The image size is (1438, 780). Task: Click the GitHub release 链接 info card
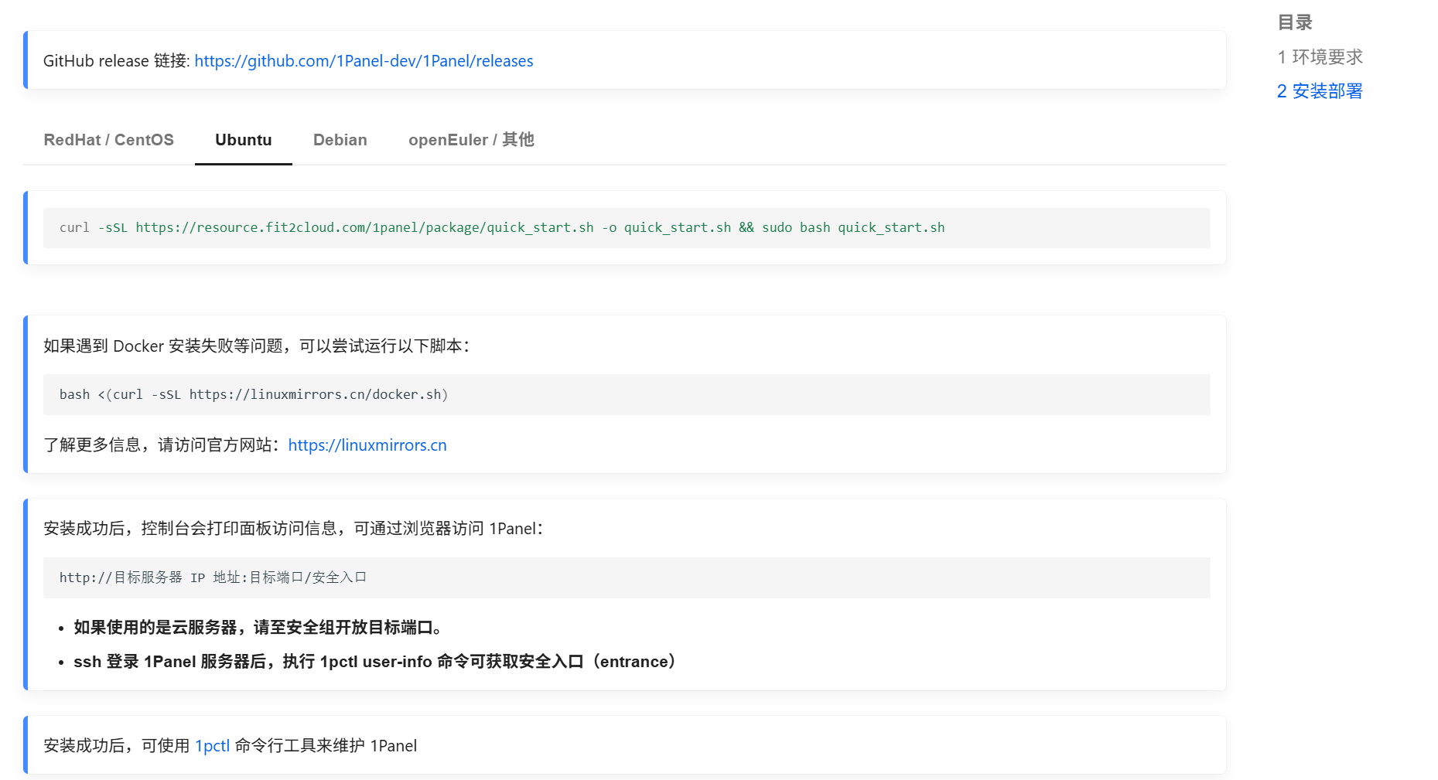[623, 60]
